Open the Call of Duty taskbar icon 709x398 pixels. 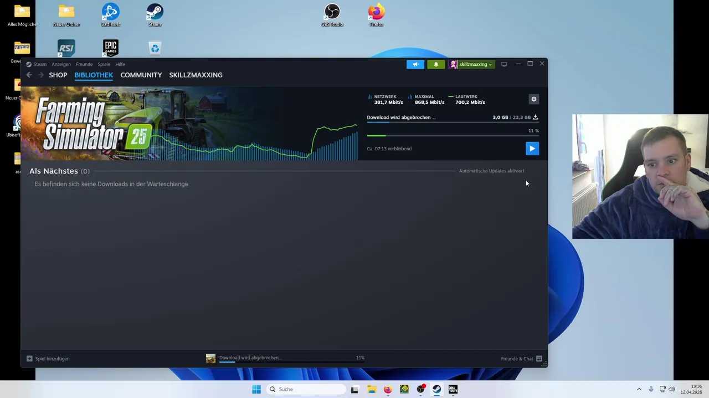point(453,389)
